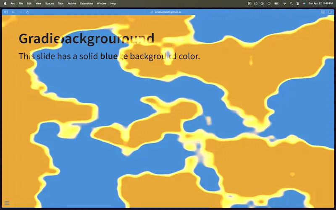Click the Sun Apr 12 3:49 PM clock
336x210 pixels.
320,3
